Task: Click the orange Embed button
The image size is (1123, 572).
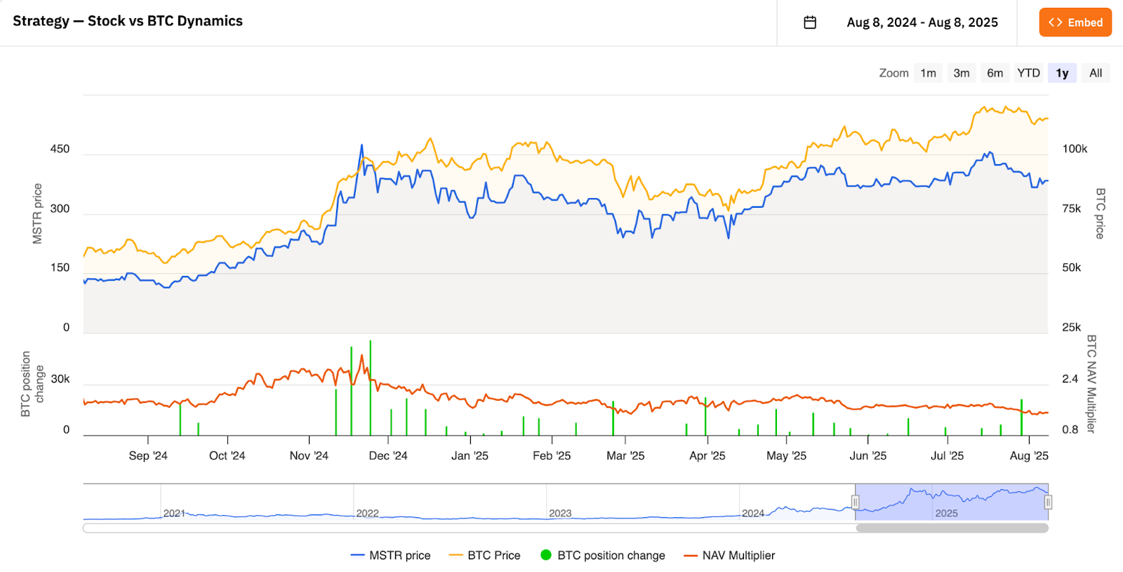Action: click(x=1075, y=22)
